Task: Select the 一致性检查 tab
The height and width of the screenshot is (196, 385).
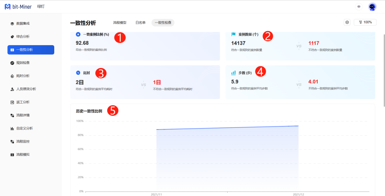Action: 163,23
